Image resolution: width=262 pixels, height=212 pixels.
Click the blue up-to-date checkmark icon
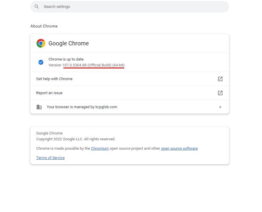pyautogui.click(x=41, y=62)
